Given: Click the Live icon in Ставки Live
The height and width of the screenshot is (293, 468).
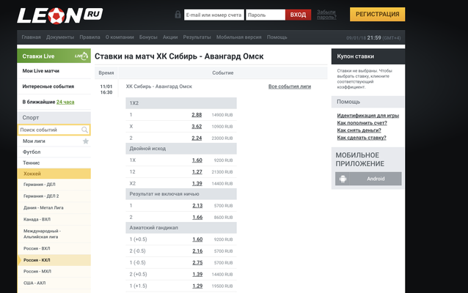Looking at the screenshot, I should pos(81,56).
